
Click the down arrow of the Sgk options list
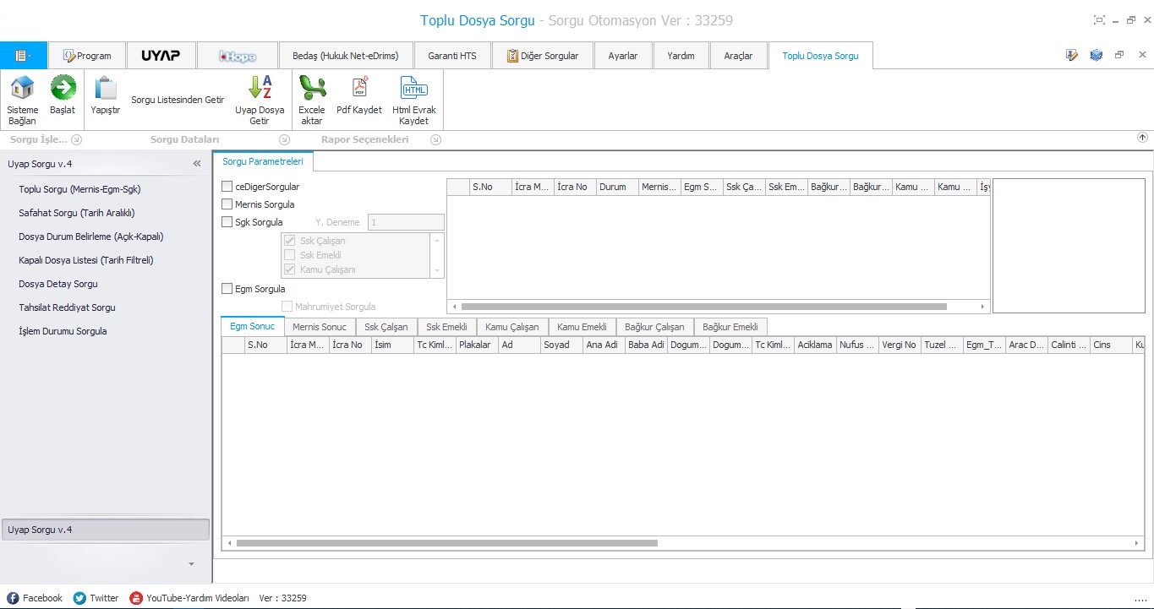[x=438, y=271]
